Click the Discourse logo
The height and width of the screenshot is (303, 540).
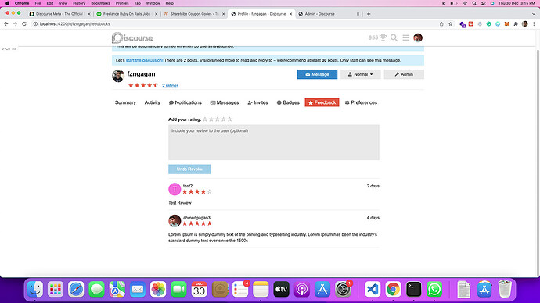click(x=132, y=37)
